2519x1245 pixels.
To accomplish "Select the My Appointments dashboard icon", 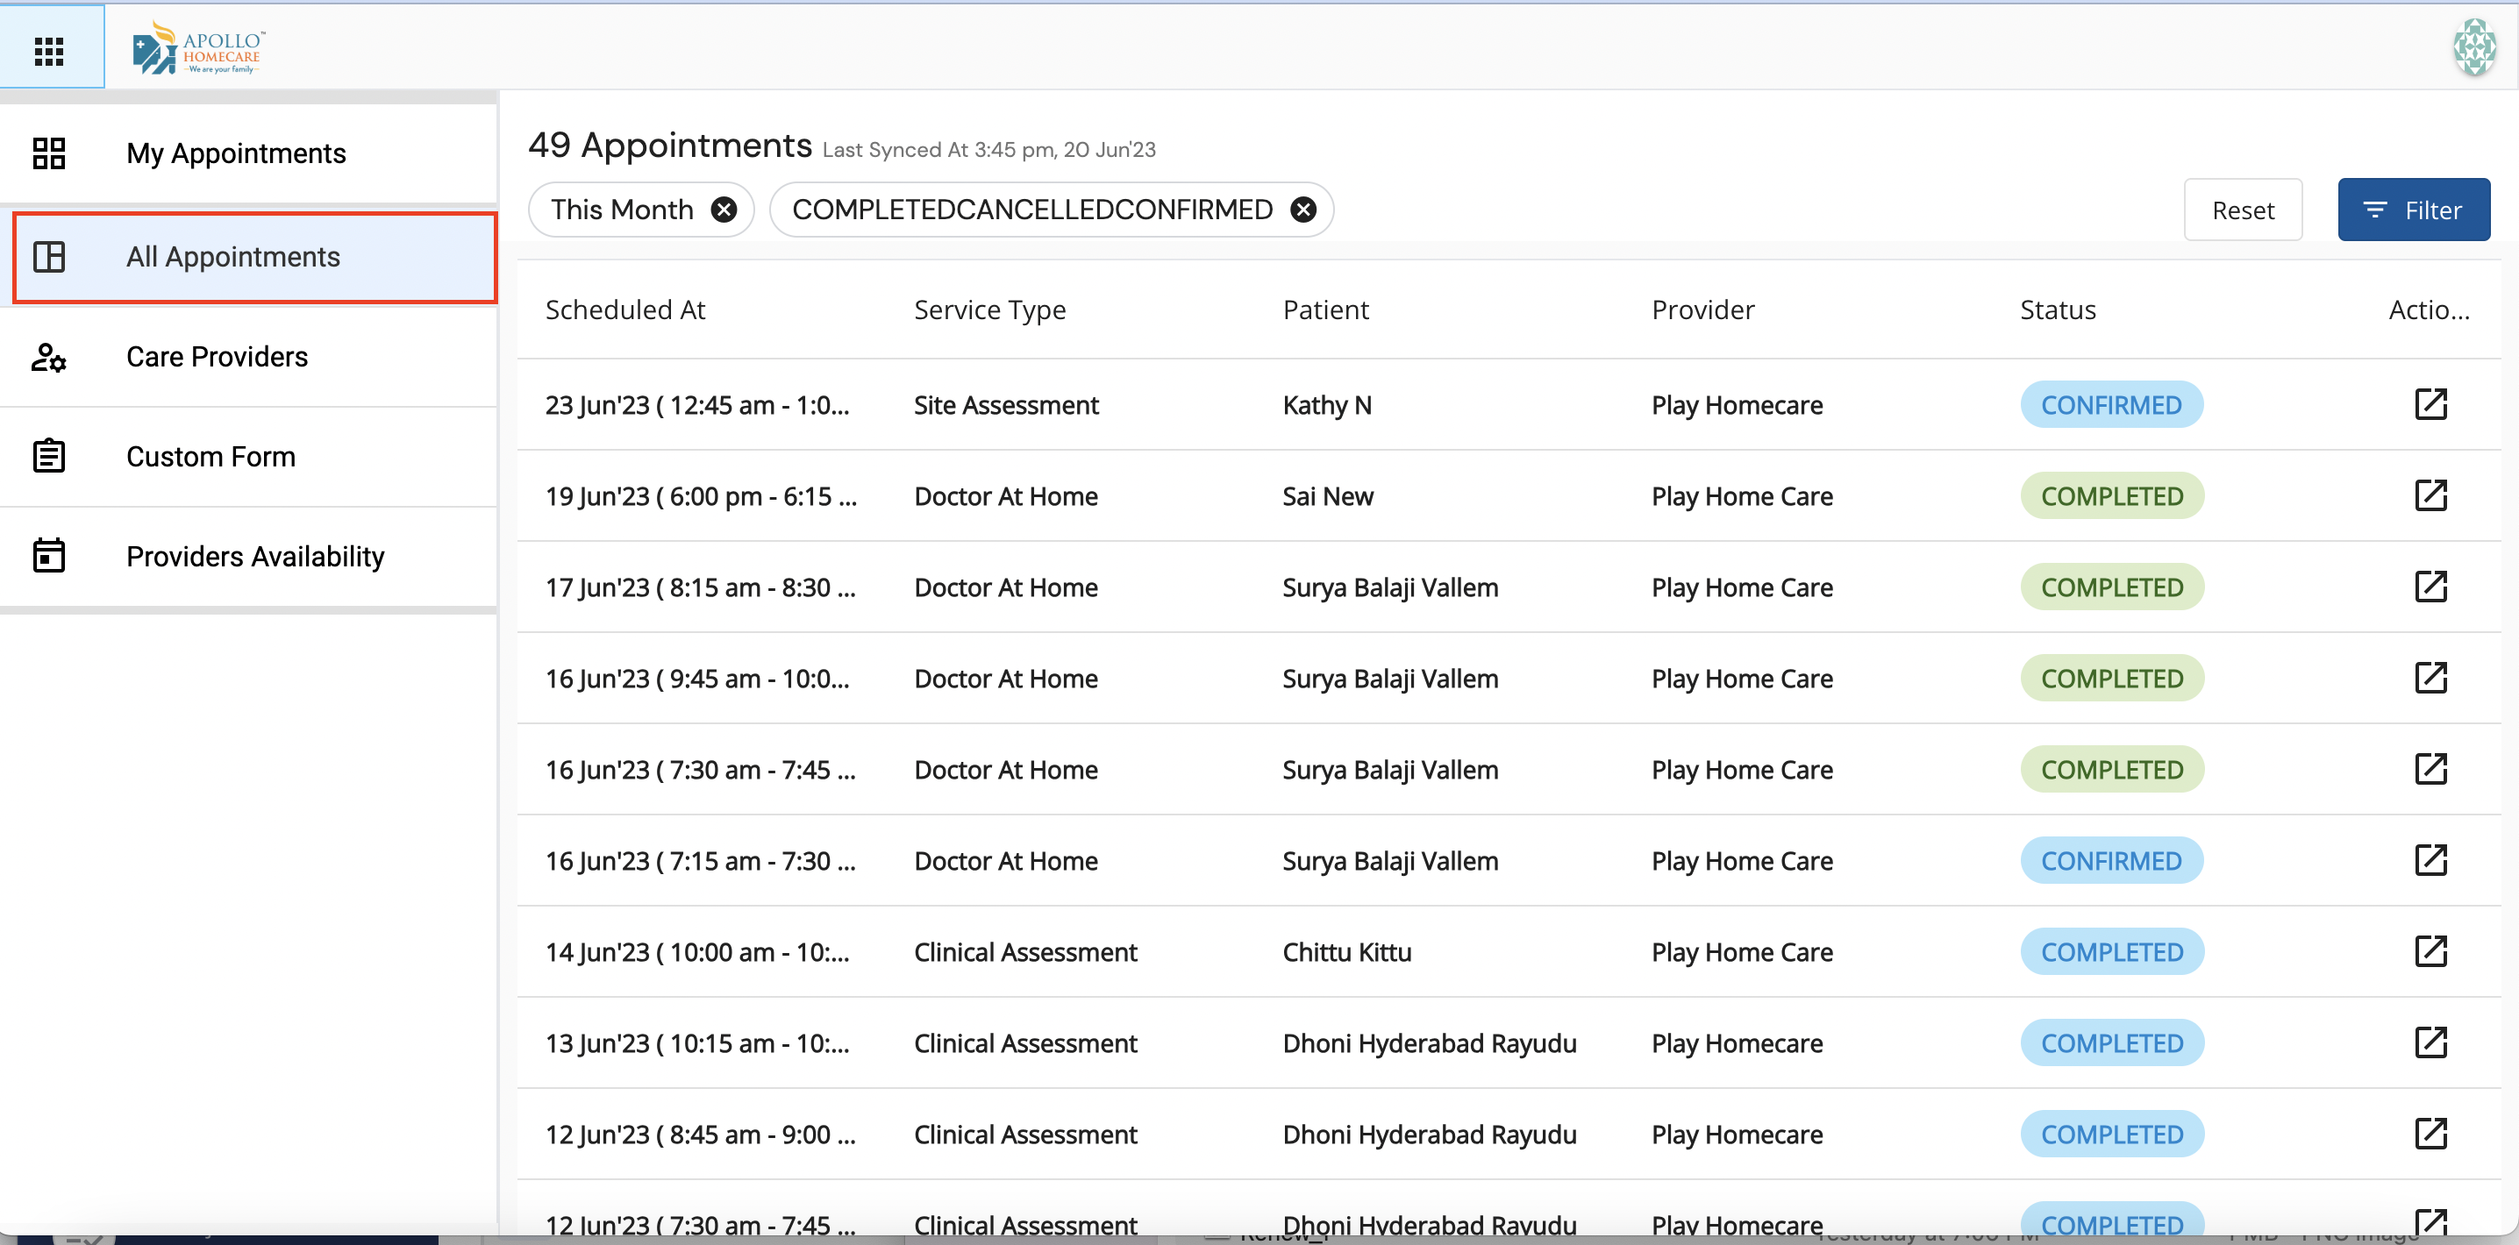I will tap(50, 153).
